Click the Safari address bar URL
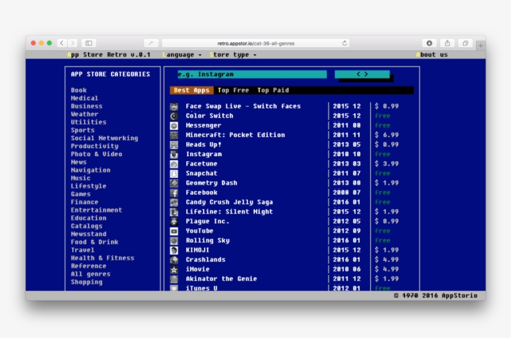The height and width of the screenshot is (338, 511). point(256,44)
